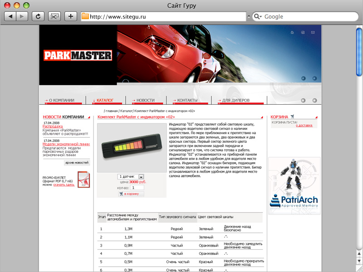Click 'Зеленый' in the 1,1М row
363x272 pixels.
pos(206,237)
